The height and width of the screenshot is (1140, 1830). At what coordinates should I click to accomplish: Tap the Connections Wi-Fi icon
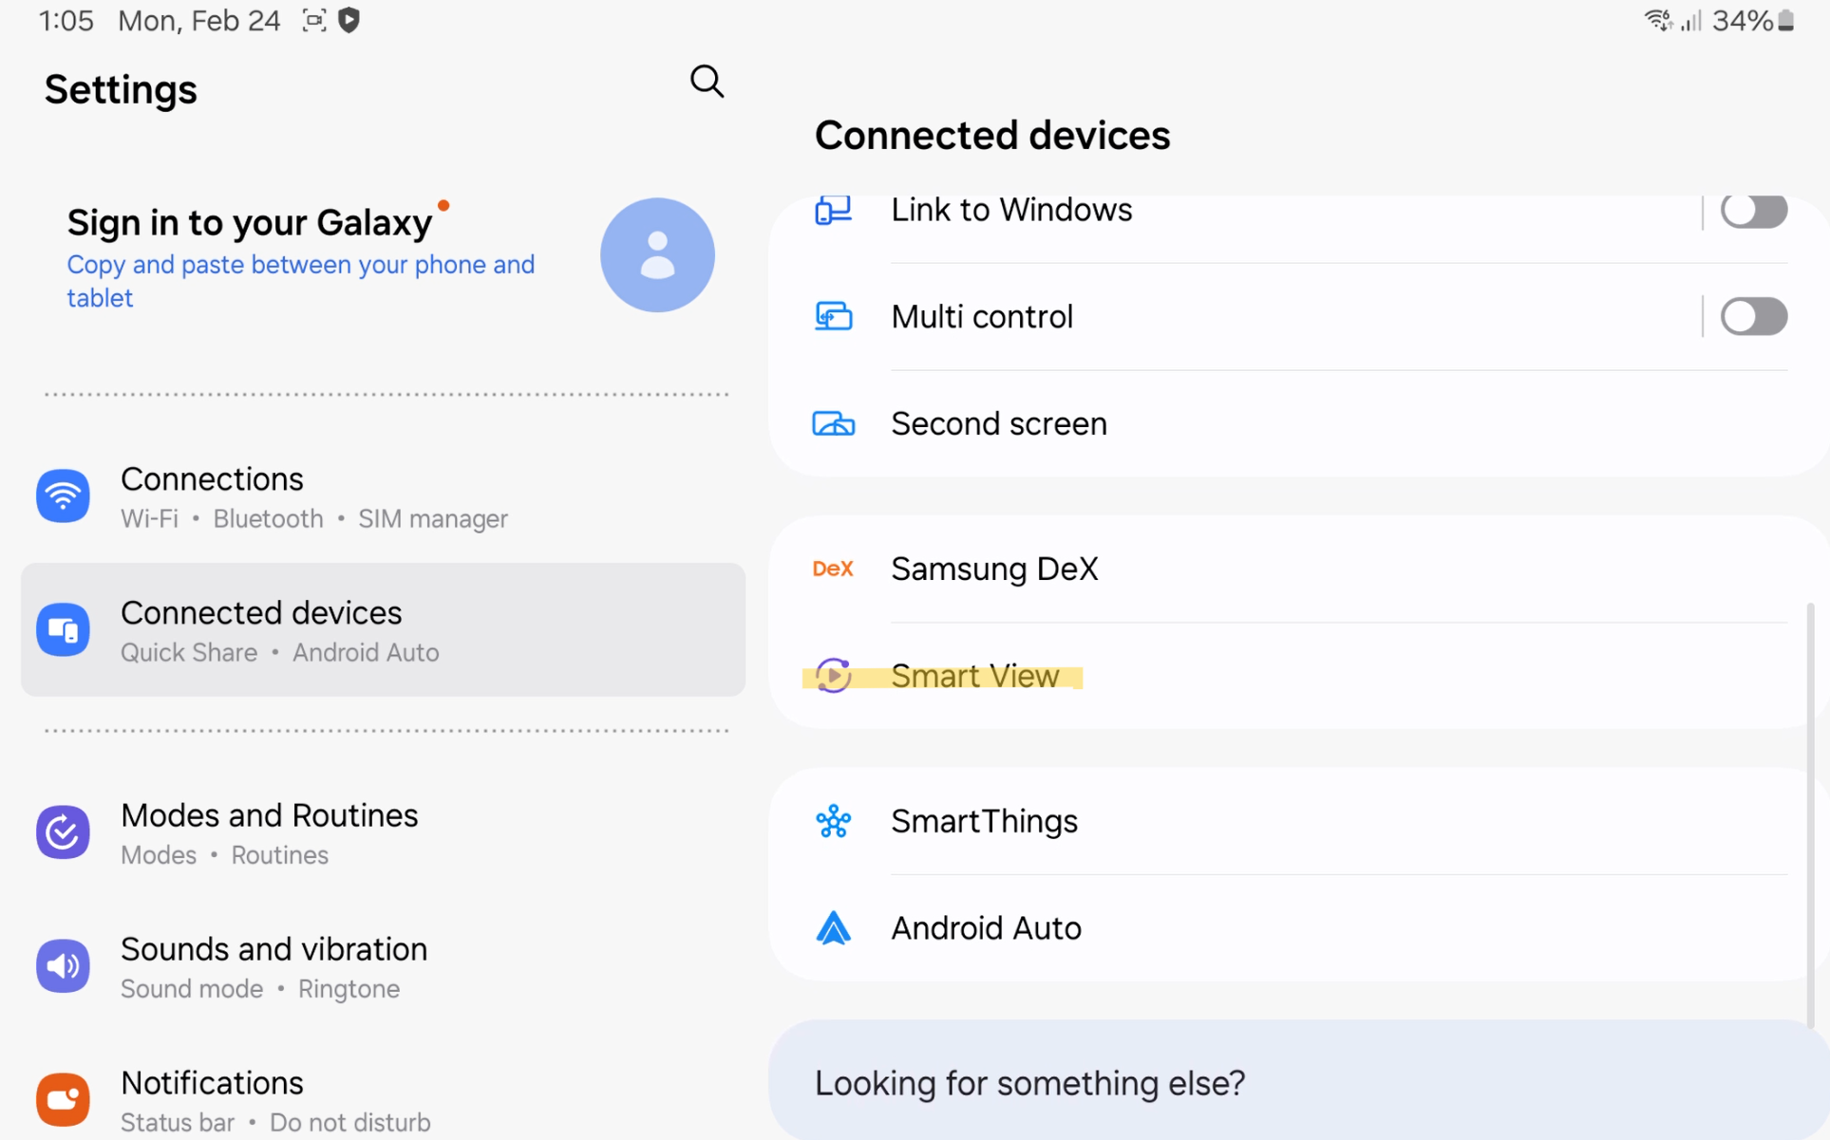[x=63, y=495]
